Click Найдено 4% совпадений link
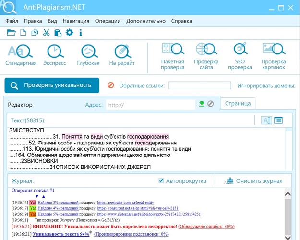Image resolution: width=300 pixels, height=240 pixels. tap(58, 208)
